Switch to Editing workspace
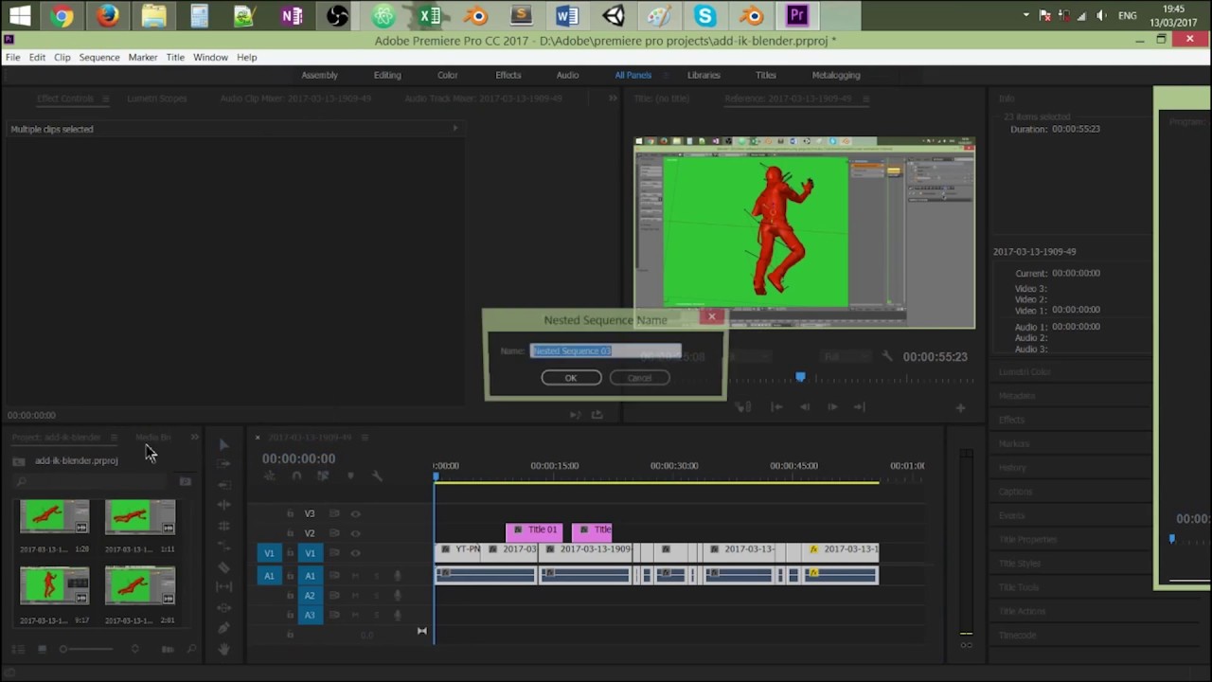Image resolution: width=1212 pixels, height=682 pixels. point(387,75)
